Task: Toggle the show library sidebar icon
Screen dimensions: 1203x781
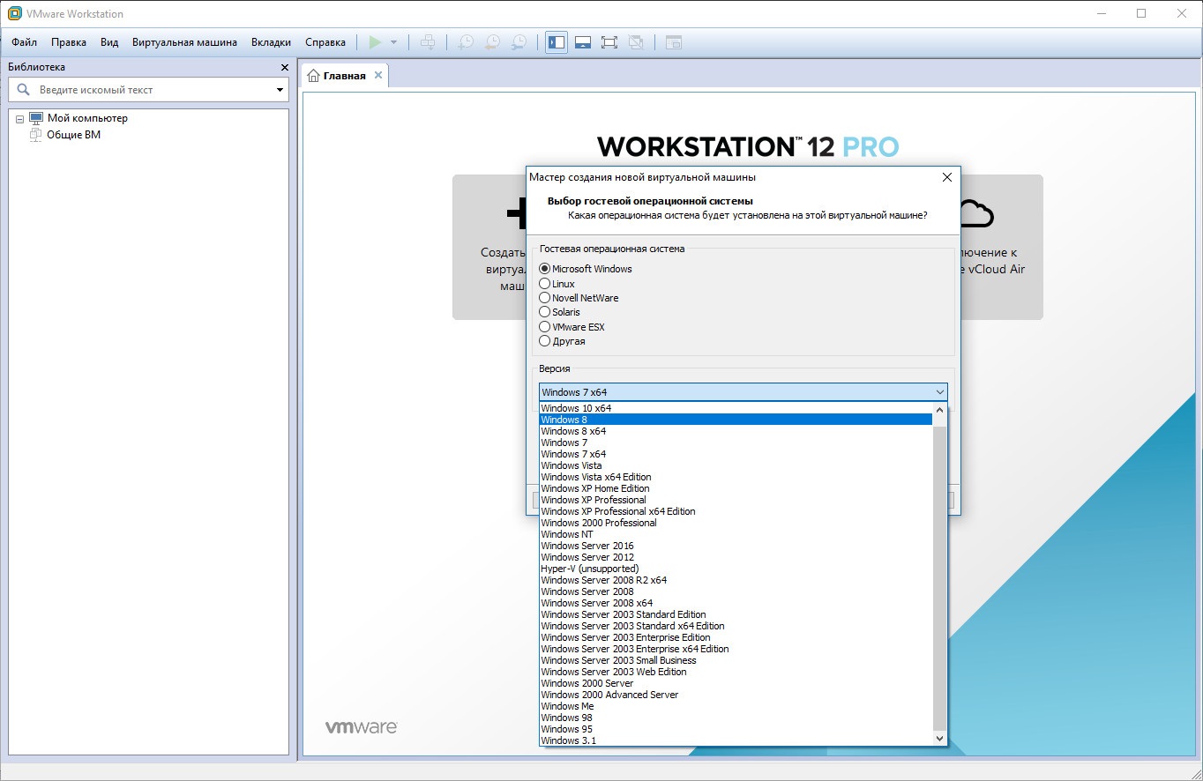Action: [557, 42]
